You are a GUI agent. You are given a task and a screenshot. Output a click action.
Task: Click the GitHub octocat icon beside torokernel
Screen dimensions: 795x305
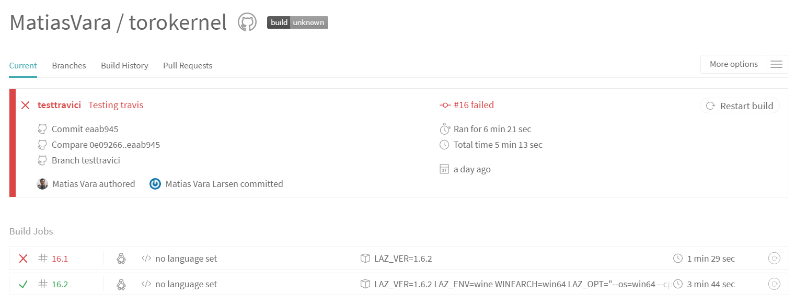247,22
